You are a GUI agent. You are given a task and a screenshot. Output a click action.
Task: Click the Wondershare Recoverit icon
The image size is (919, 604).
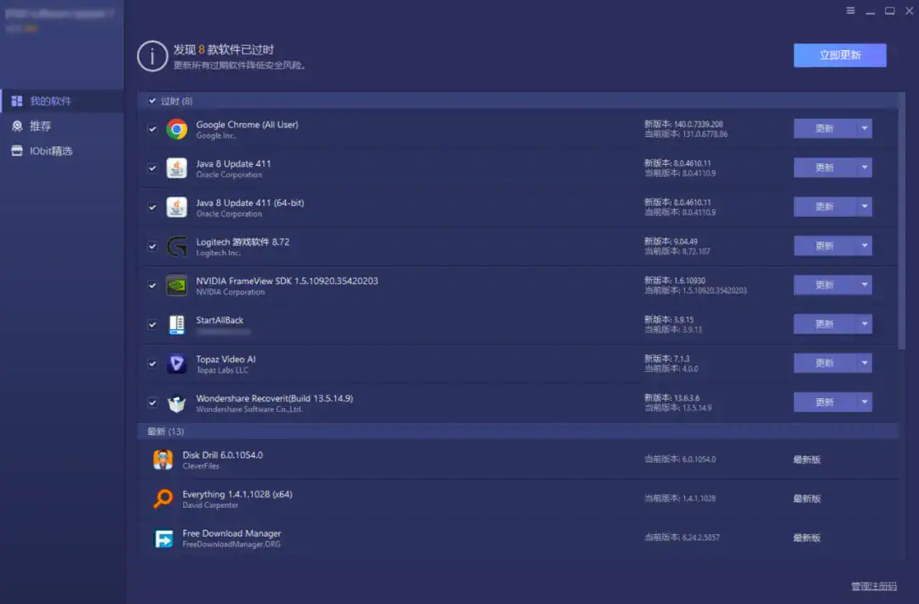(176, 403)
